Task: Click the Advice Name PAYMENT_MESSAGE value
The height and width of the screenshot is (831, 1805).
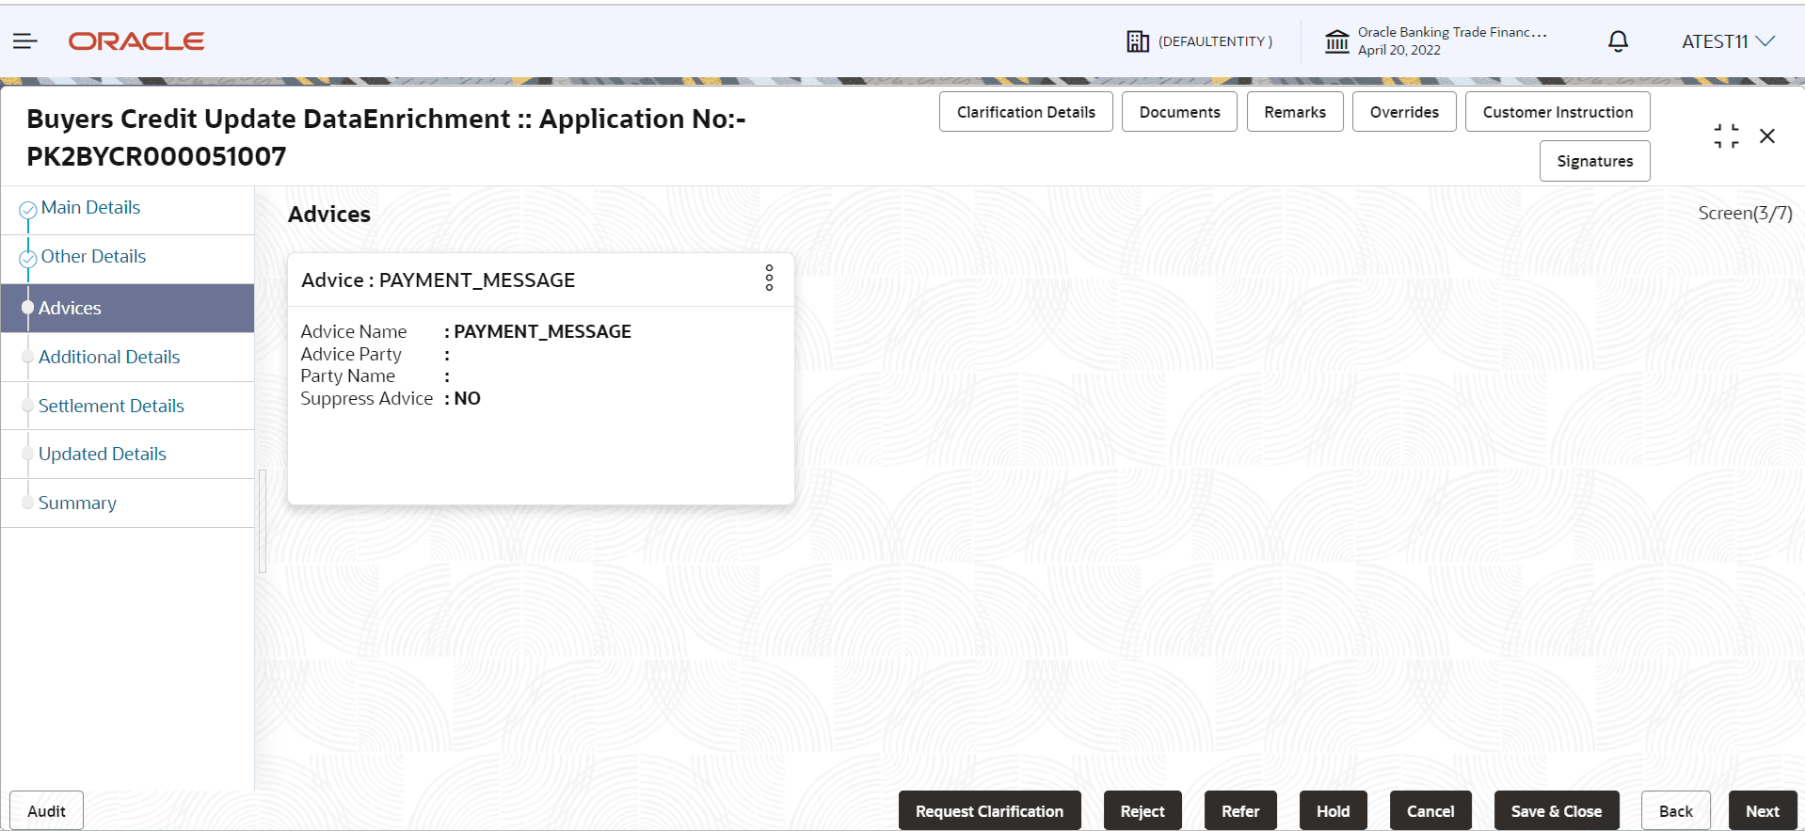Action: click(x=543, y=332)
